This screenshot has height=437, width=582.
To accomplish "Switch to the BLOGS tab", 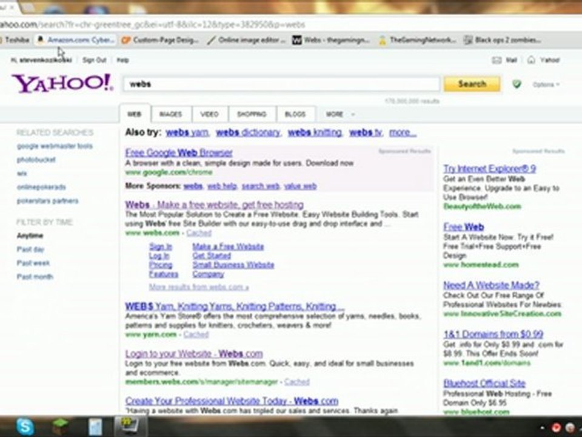I will (295, 114).
